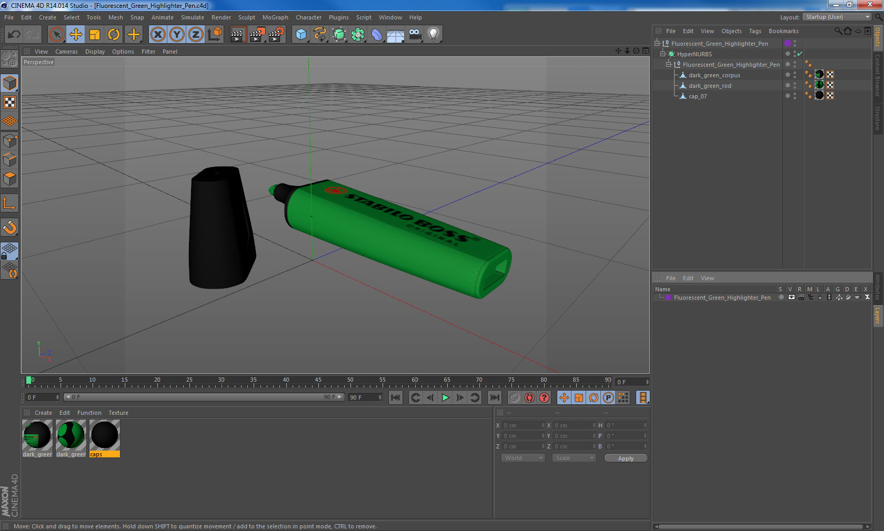Open the floor environment objects icon

pos(396,35)
